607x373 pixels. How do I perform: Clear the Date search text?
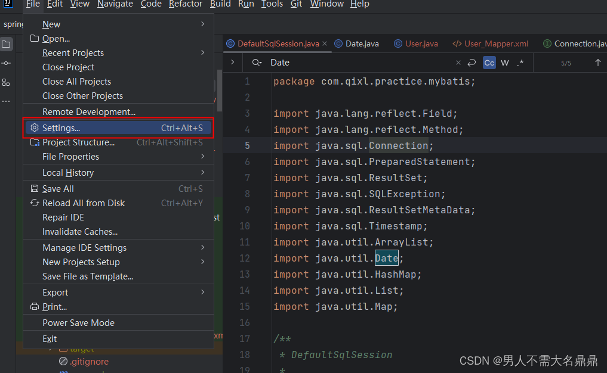[x=458, y=63]
